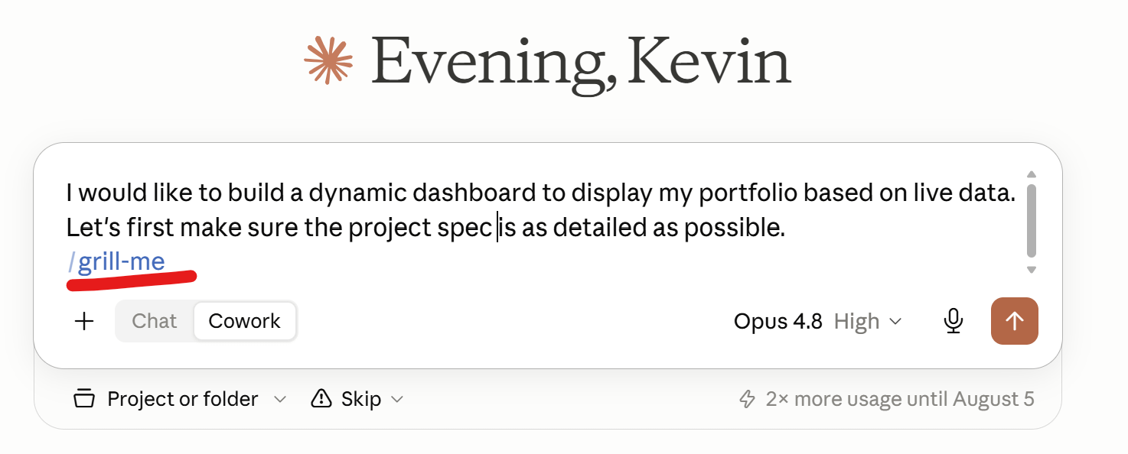
Task: Click the scrollbar up arrow in text box
Action: click(1031, 174)
